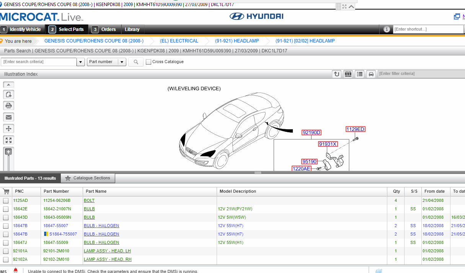
Task: Collapse floating toolbar with up chevron
Action: coord(351,6)
